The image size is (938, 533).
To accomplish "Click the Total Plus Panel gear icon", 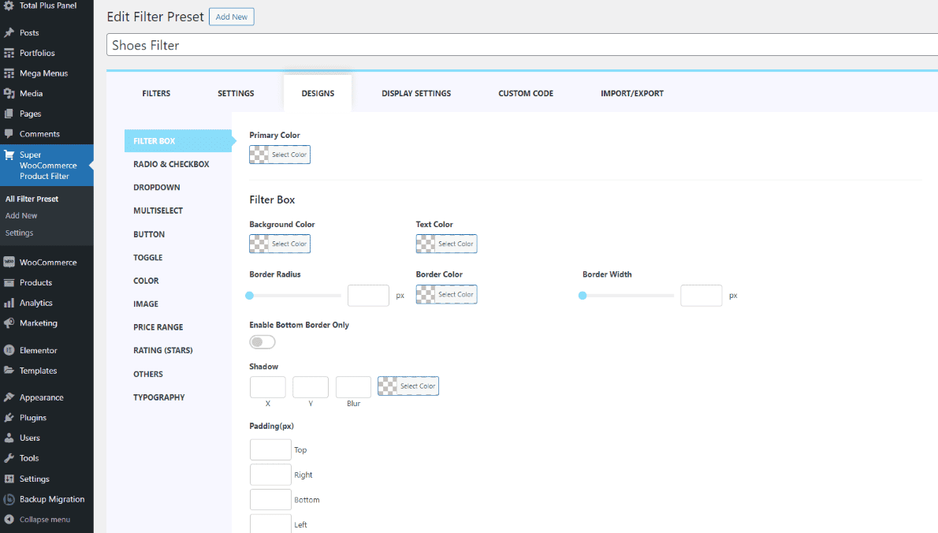I will pos(9,6).
